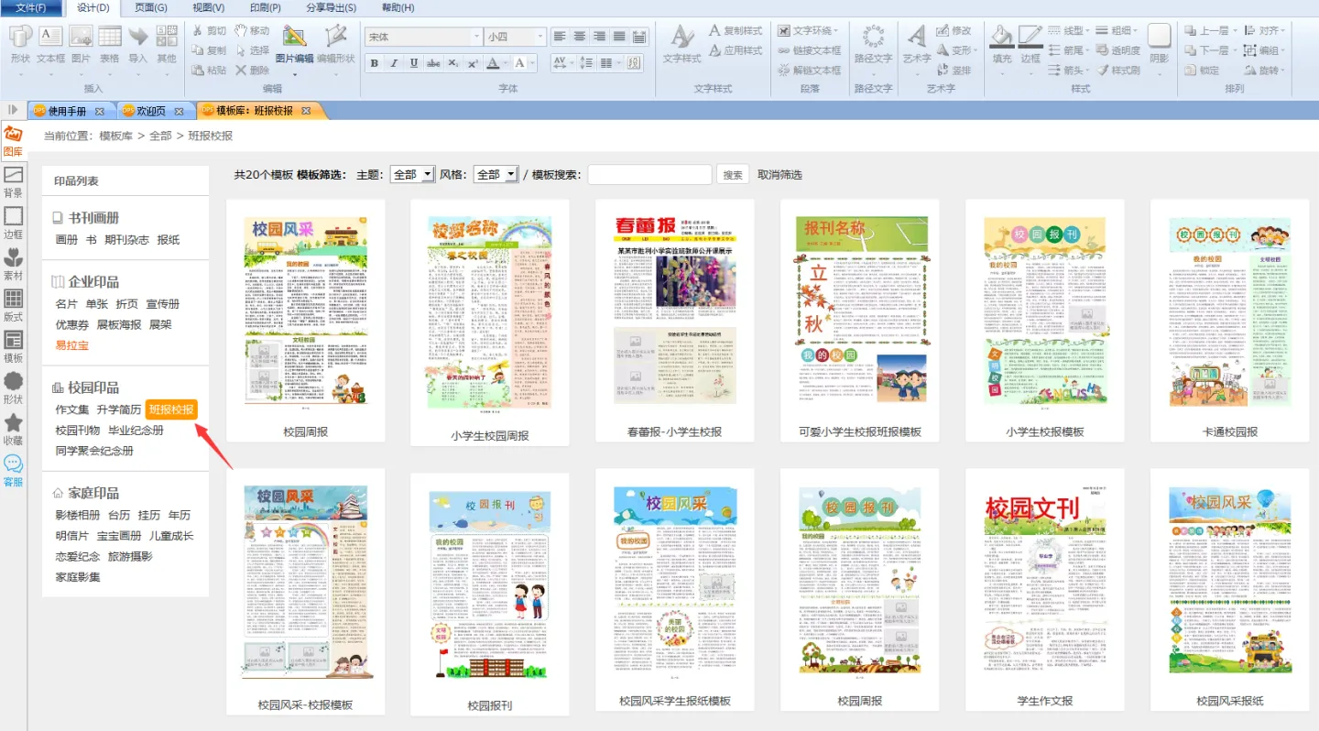
Task: Click the 素材 materials sidebar icon
Action: pos(13,264)
